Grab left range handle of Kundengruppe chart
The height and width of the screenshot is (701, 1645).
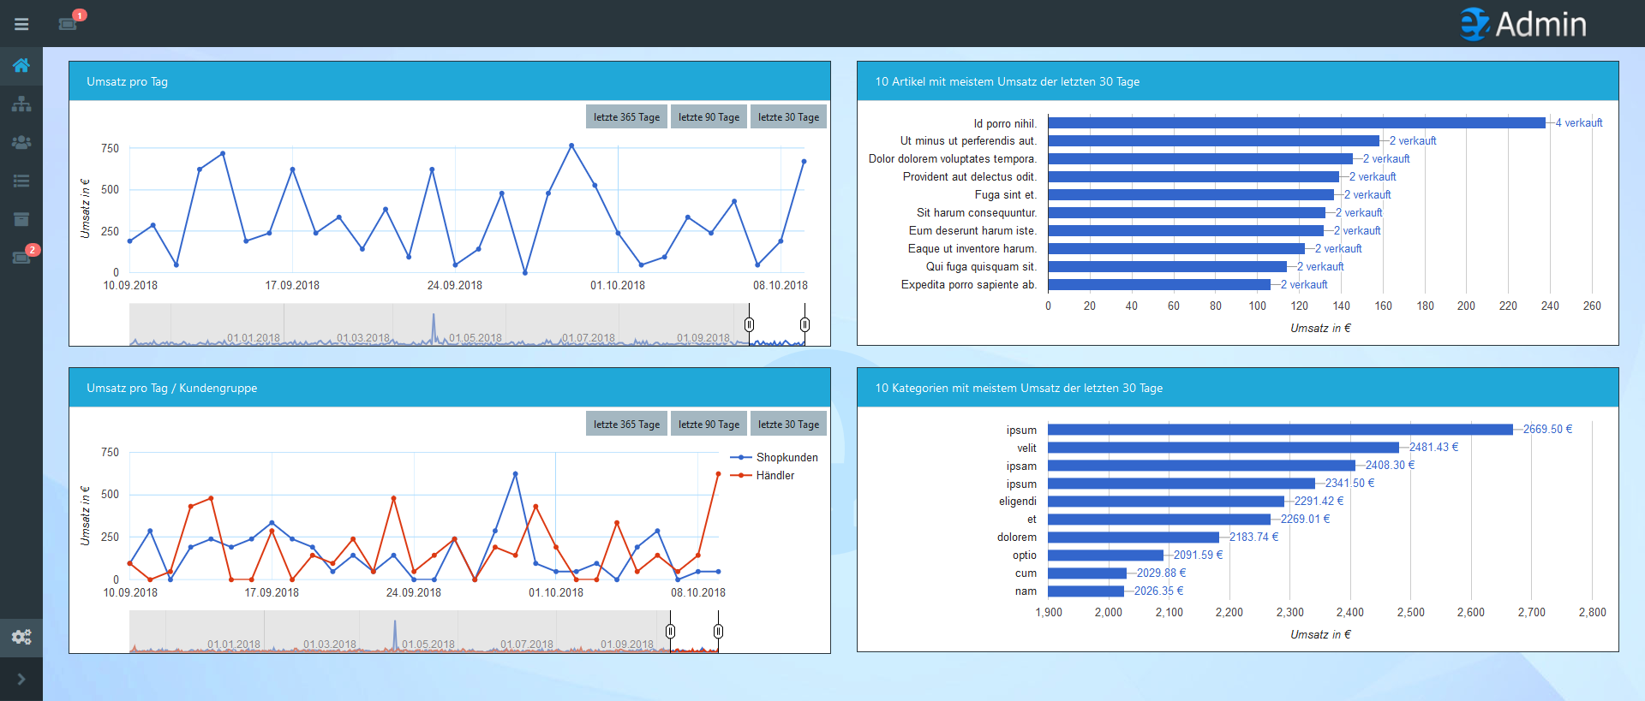(670, 631)
